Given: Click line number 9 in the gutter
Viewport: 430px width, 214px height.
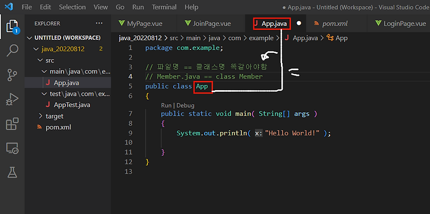Looking at the screenshot, I should coord(130,133).
